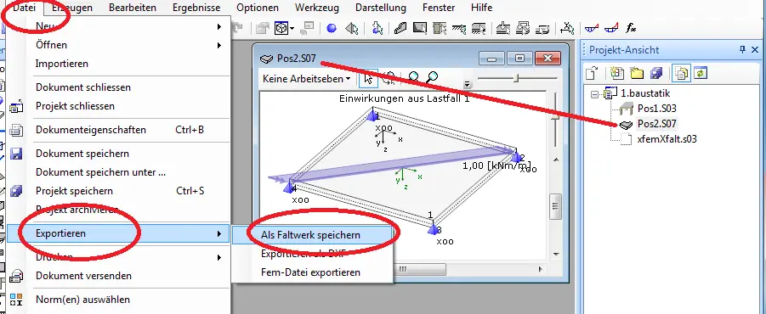Viewport: 766px width, 314px height.
Task: Select Fem-Datei exportieren entry
Action: pyautogui.click(x=310, y=272)
